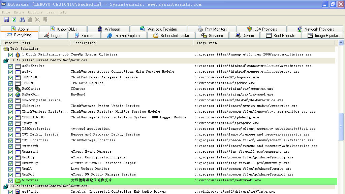Click the vertical scrollbar thumb
Screen dimensions: 345x194
(341, 127)
